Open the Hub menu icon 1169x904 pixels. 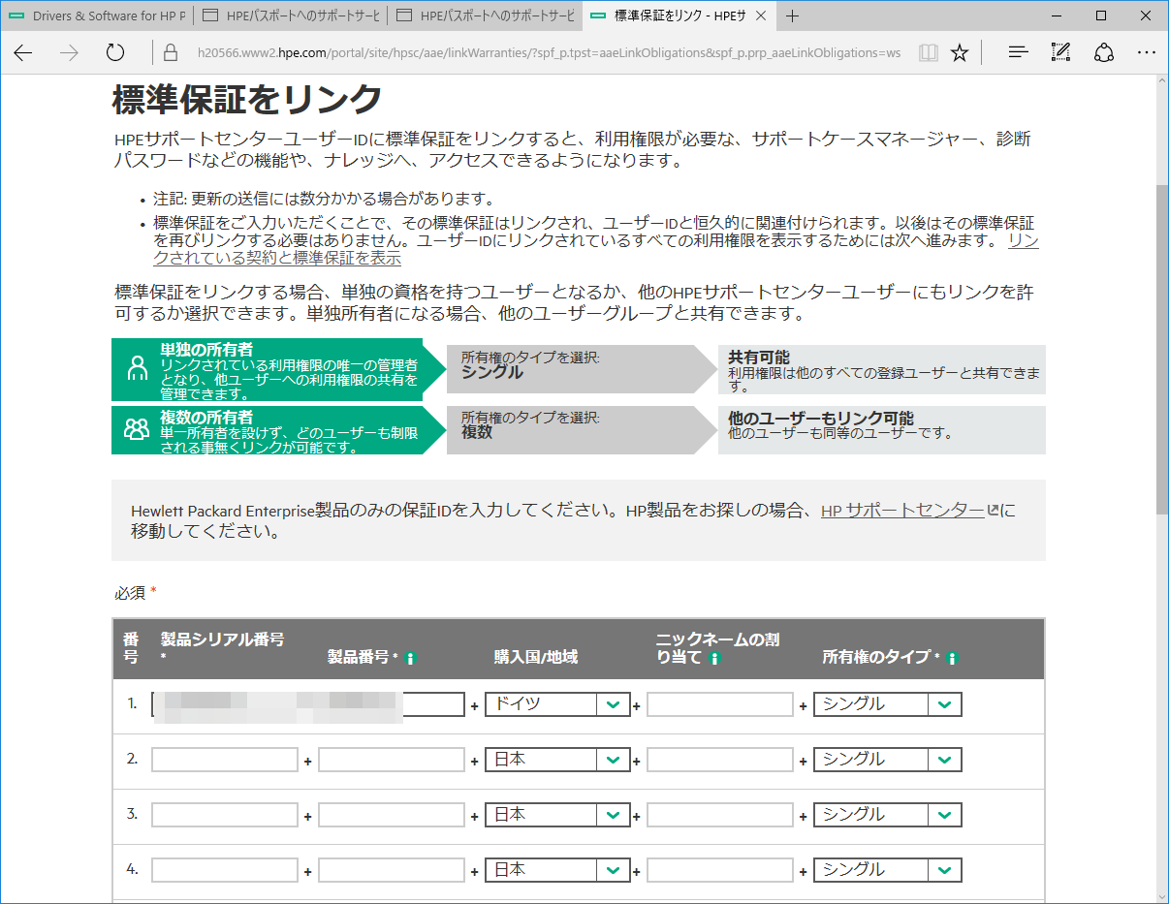(x=1018, y=53)
